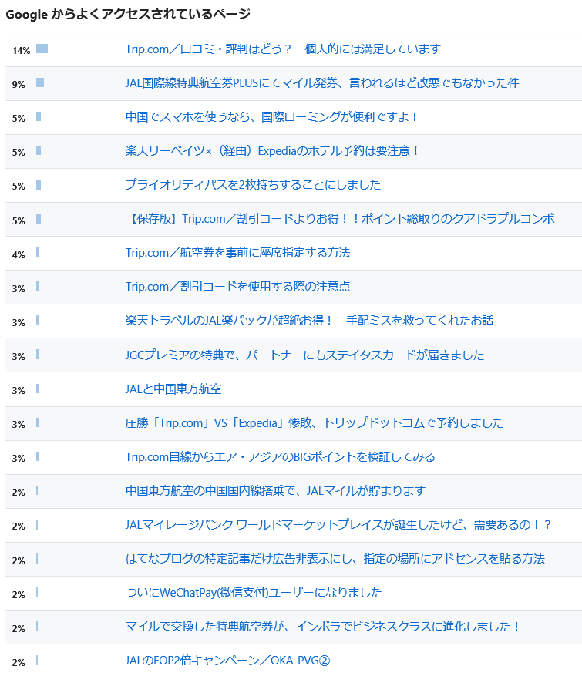Click the 4% percentage value
Image resolution: width=582 pixels, height=683 pixels.
pos(19,255)
